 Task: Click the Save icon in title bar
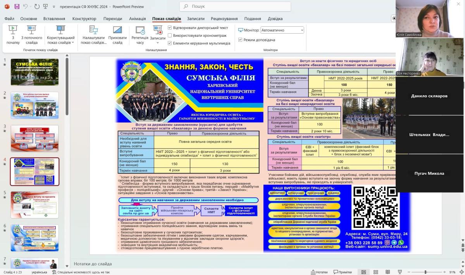[x=17, y=7]
